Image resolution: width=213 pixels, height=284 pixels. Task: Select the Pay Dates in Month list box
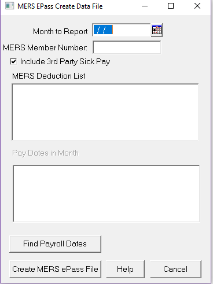[x=106, y=194]
